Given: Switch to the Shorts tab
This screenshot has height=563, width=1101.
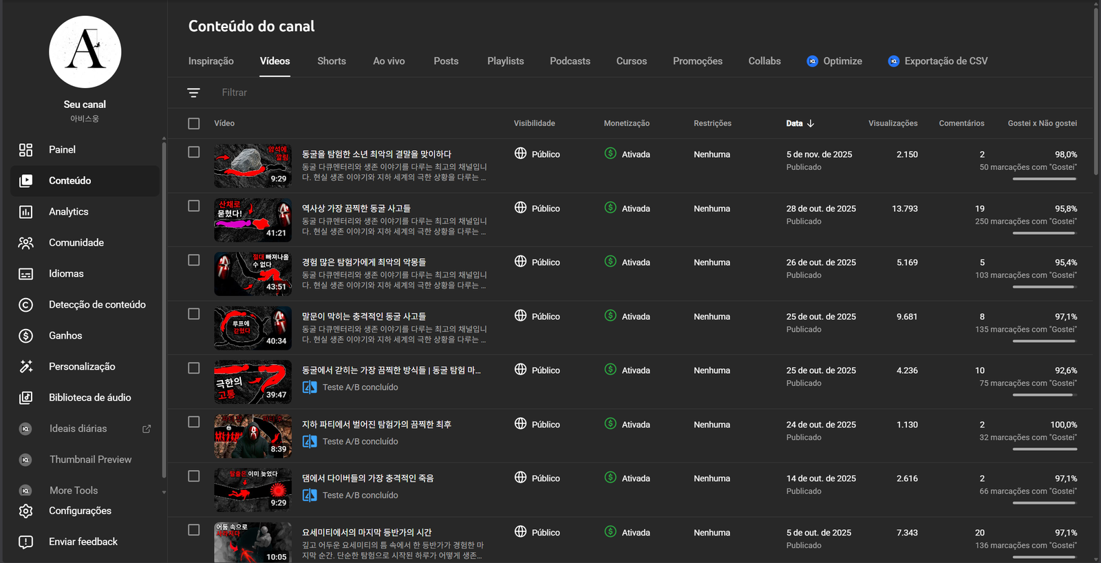Looking at the screenshot, I should point(332,61).
